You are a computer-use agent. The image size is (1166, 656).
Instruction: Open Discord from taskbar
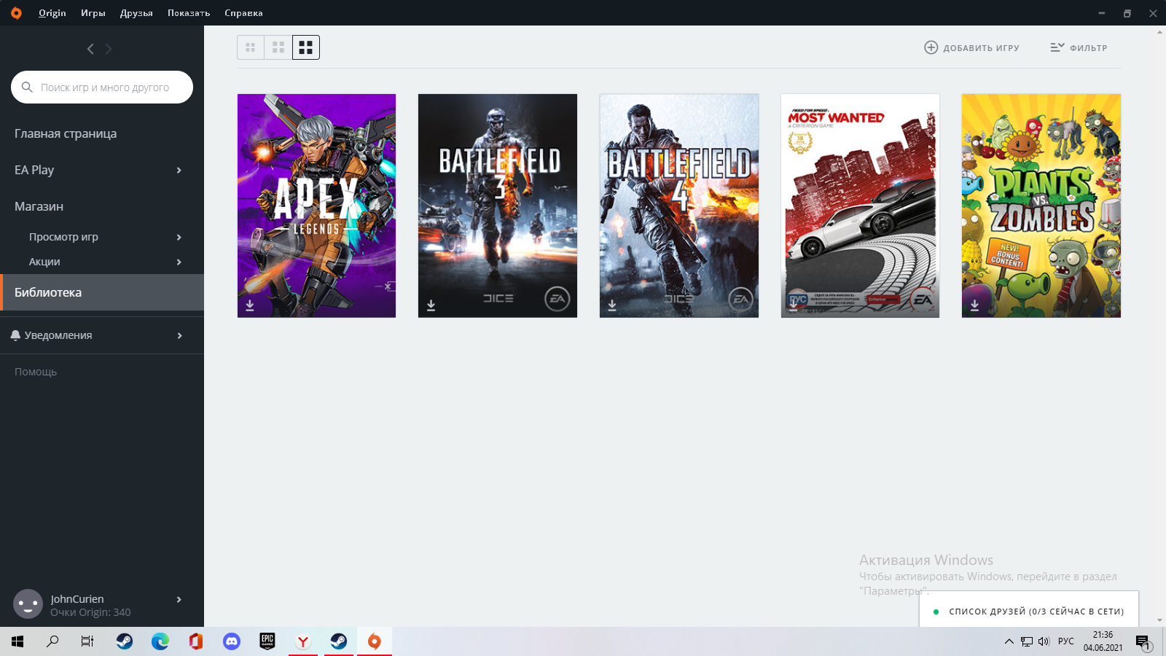[232, 641]
